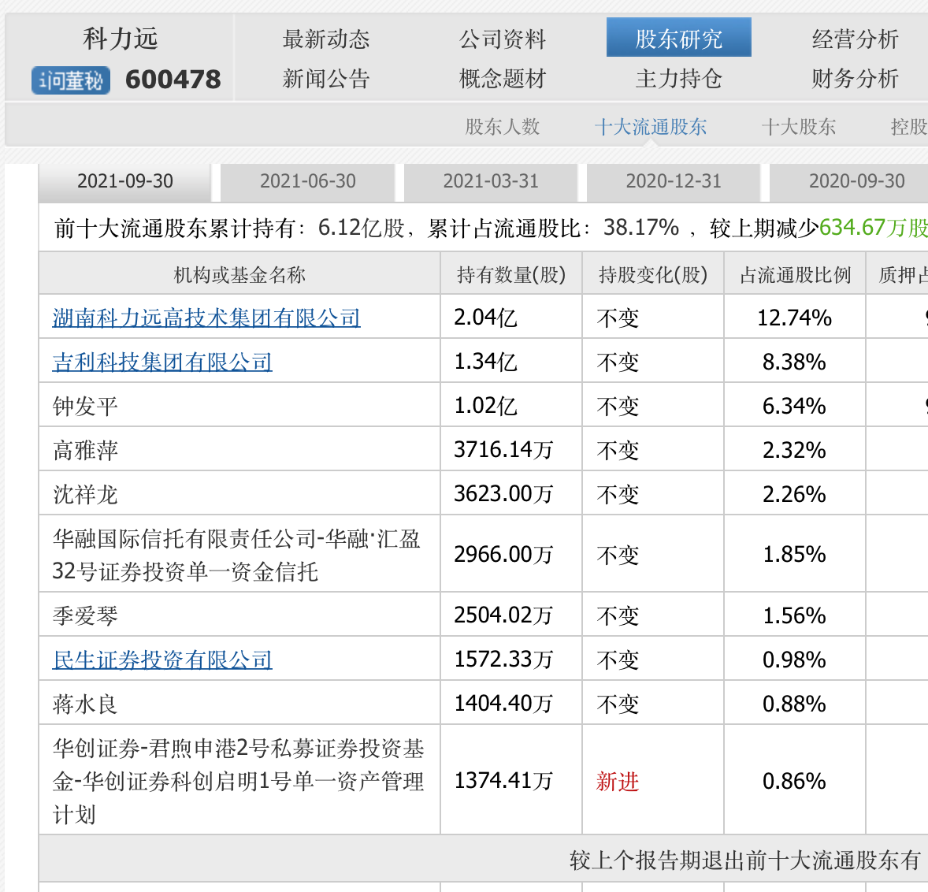The width and height of the screenshot is (928, 892).
Task: Open 吉利科技集团有限公司 link
Action: click(162, 362)
